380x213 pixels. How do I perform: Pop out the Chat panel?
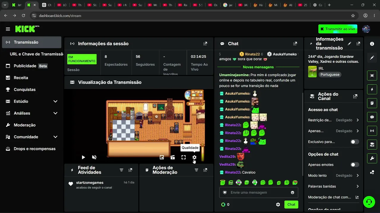[x=295, y=43]
